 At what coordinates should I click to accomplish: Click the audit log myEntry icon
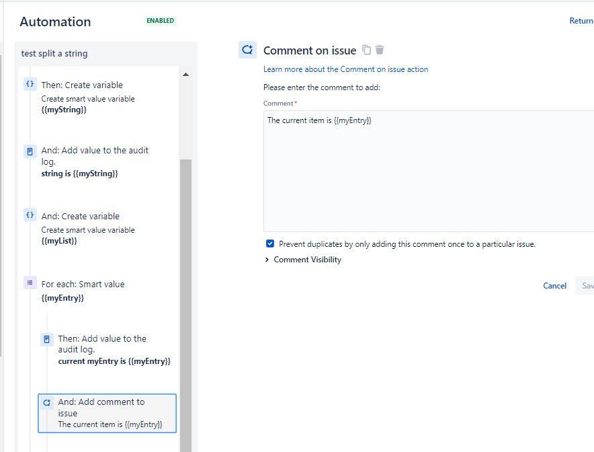click(x=46, y=339)
